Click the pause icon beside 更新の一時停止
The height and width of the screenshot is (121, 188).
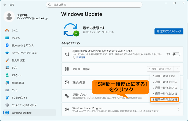pos(67,69)
